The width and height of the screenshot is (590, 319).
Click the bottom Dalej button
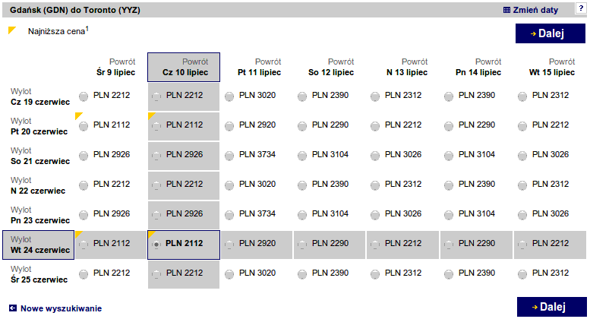click(x=552, y=307)
